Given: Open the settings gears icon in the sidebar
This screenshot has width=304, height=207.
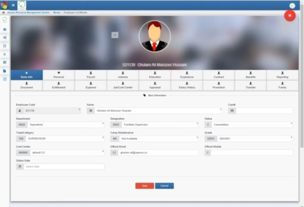Looking at the screenshot, I should click(x=5, y=38).
